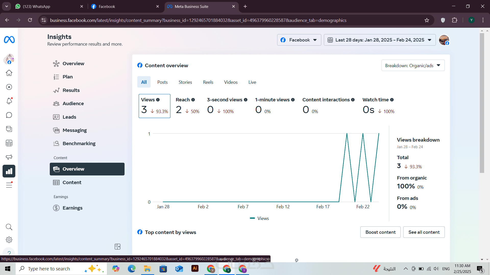Click See all content button

(424, 232)
